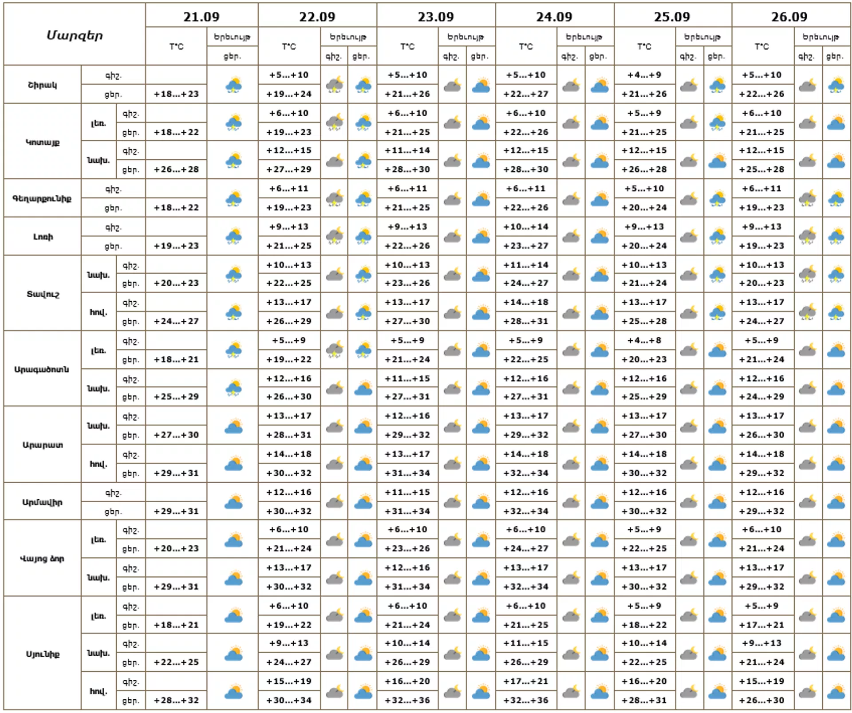The width and height of the screenshot is (852, 713).
Task: Click Արագածոտն mountain daytime icon for 25.09
Action: click(717, 350)
